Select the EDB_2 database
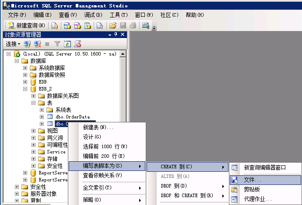Screen dimensions: 302x205 45,89
